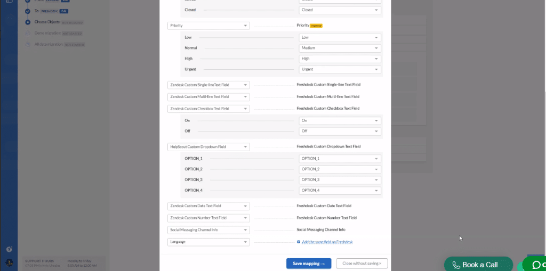Click the Demo migration step label
This screenshot has width=546, height=271.
click(x=47, y=33)
